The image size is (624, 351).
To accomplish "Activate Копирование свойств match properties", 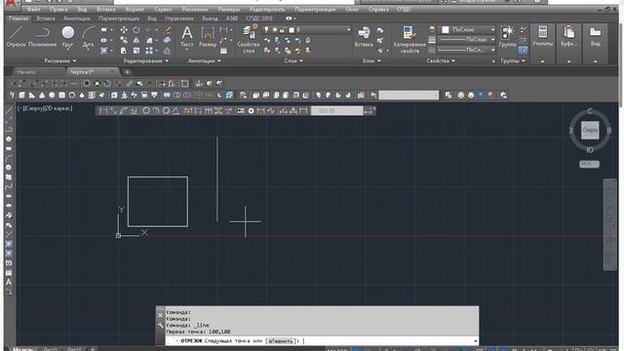I will click(x=409, y=39).
